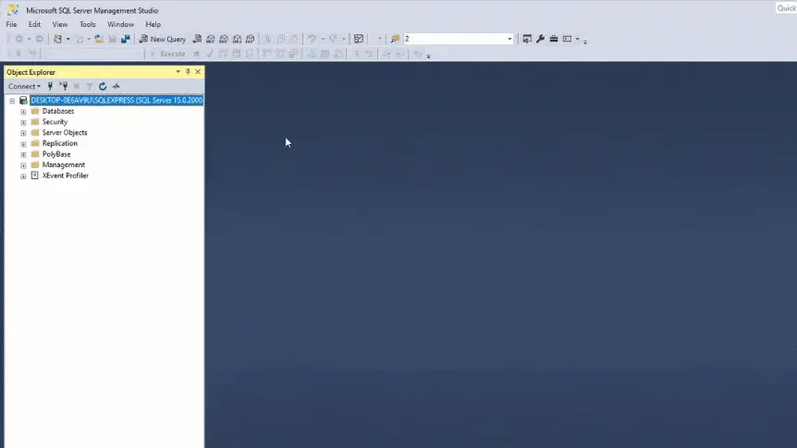Expand the Databases folder
797x448 pixels.
[23, 111]
